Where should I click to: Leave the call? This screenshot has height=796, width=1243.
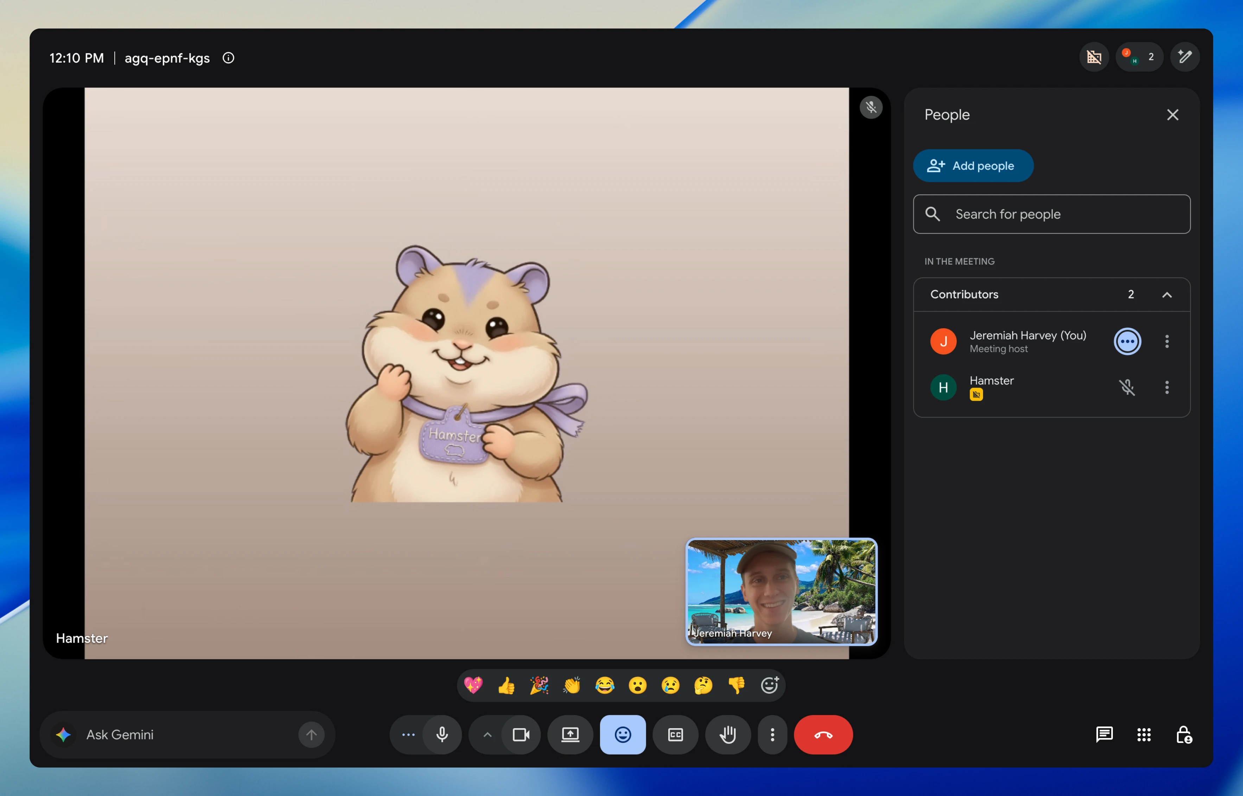click(823, 734)
